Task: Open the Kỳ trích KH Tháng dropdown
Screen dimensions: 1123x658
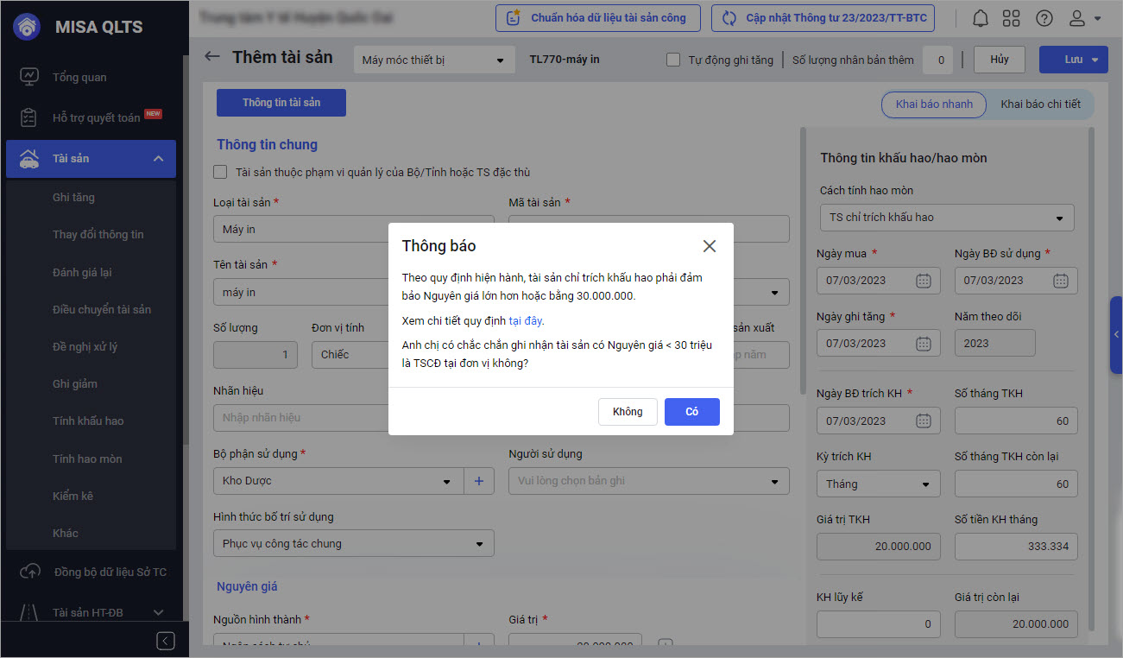Action: [878, 484]
